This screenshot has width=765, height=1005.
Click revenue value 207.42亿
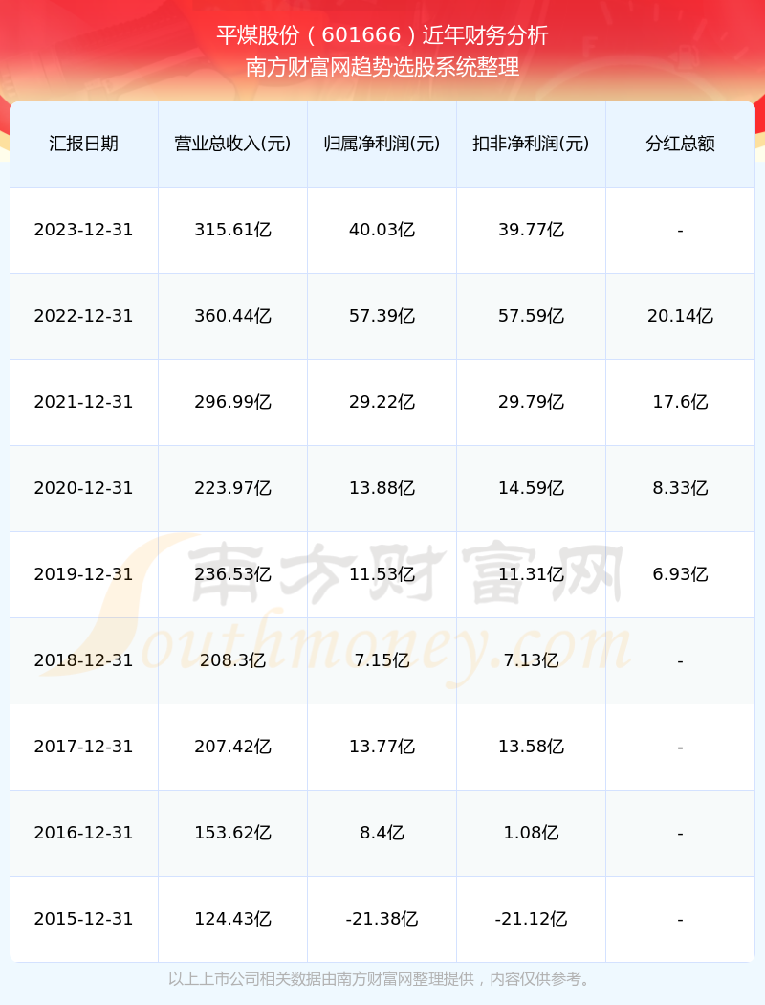[233, 747]
